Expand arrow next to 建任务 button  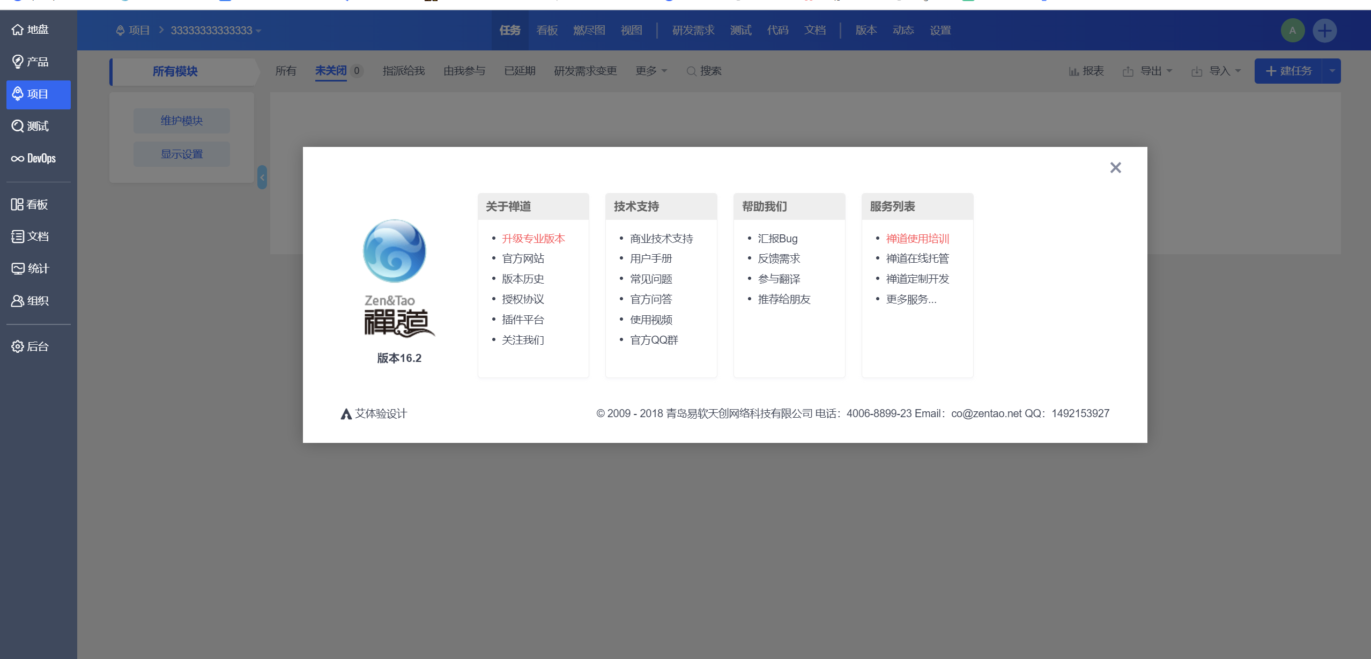(x=1332, y=71)
